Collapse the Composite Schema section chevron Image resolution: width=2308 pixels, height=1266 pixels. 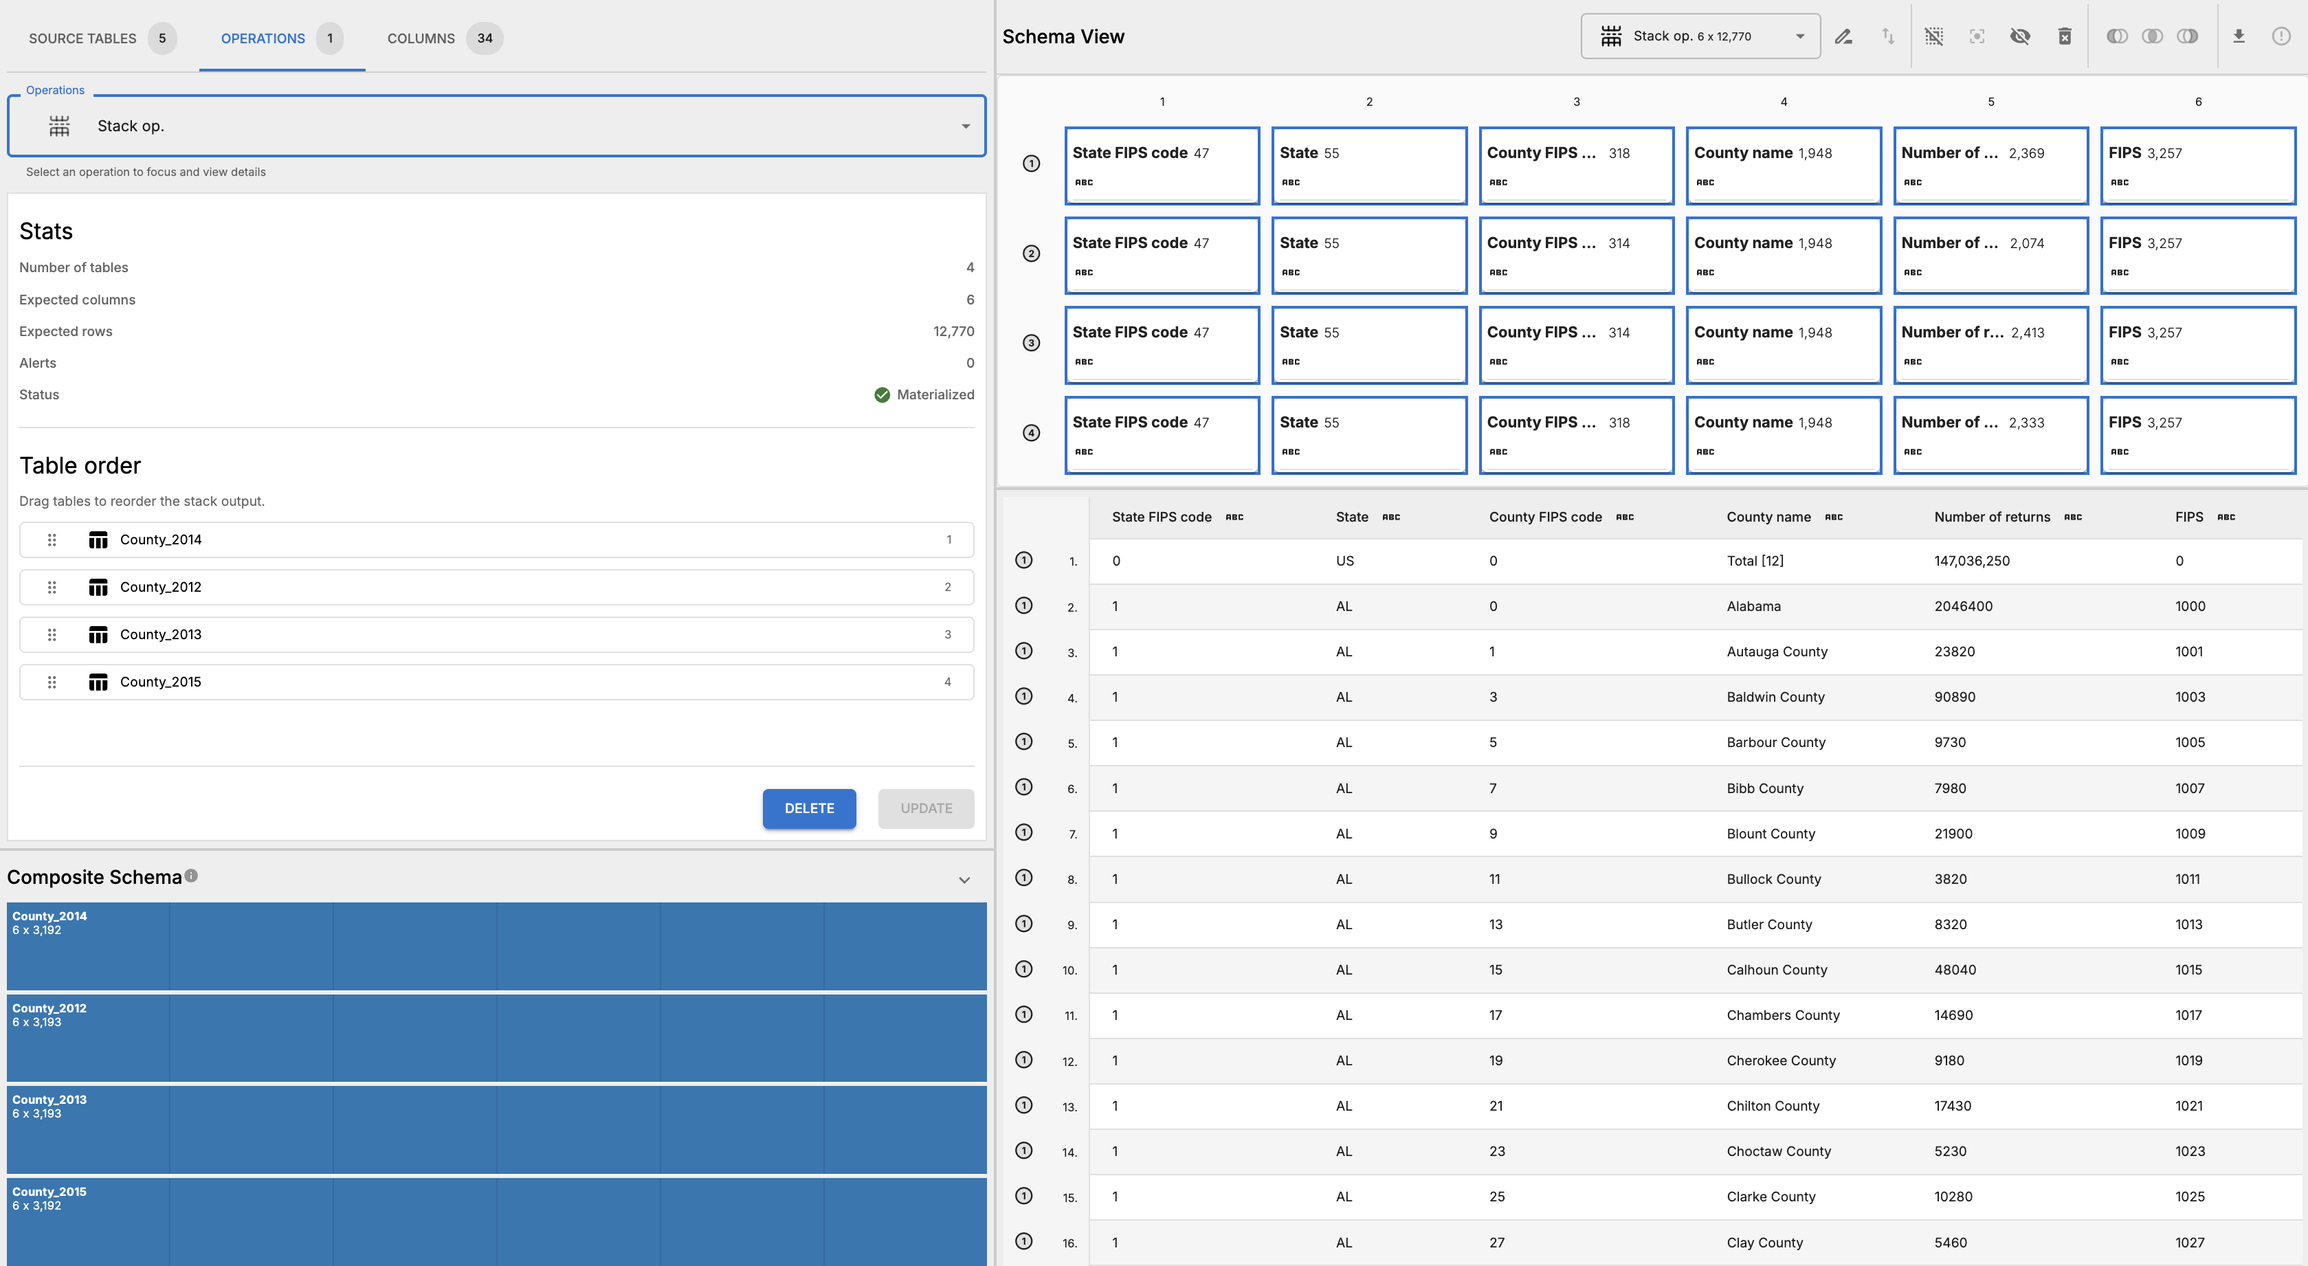964,880
